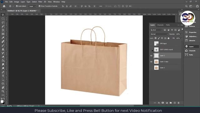The height and width of the screenshot is (113, 200).
Task: Switch to the Paths tab in panel
Action: tap(168, 25)
